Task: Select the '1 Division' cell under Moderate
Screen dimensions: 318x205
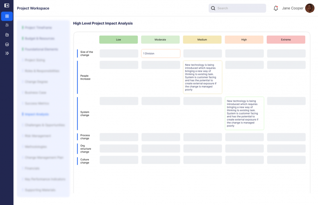Action: coord(160,53)
